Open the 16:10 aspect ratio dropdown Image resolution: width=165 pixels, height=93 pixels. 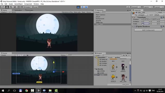point(21,12)
